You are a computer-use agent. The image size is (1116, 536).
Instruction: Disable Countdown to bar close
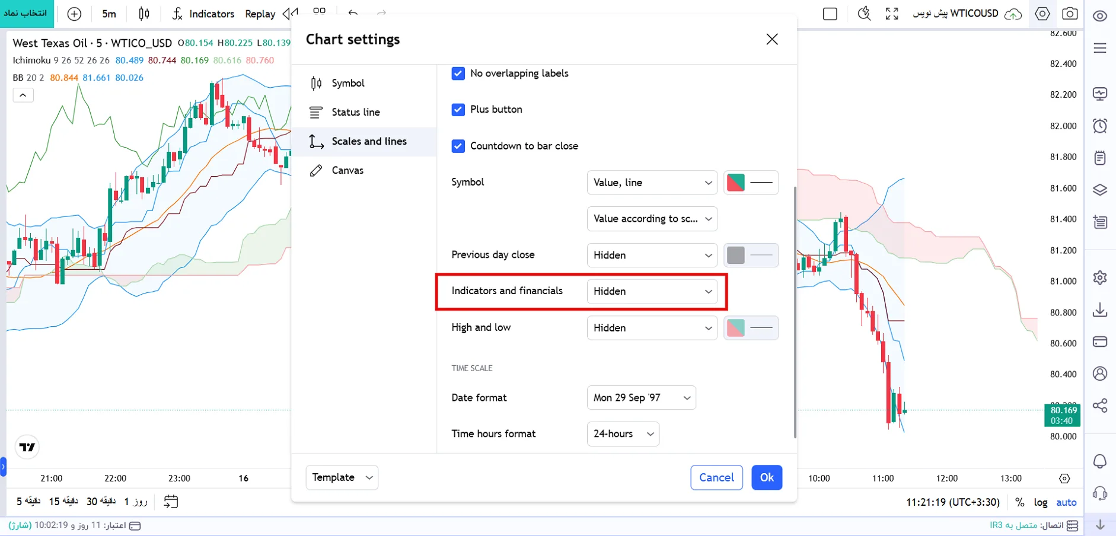pos(458,146)
